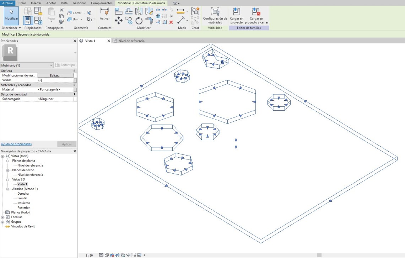The image size is (405, 258).
Task: Open the Insertar ribbon tab
Action: (36, 3)
